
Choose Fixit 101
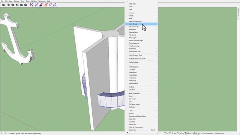pos(141,114)
